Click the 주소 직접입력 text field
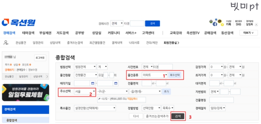 pyautogui.click(x=121, y=100)
